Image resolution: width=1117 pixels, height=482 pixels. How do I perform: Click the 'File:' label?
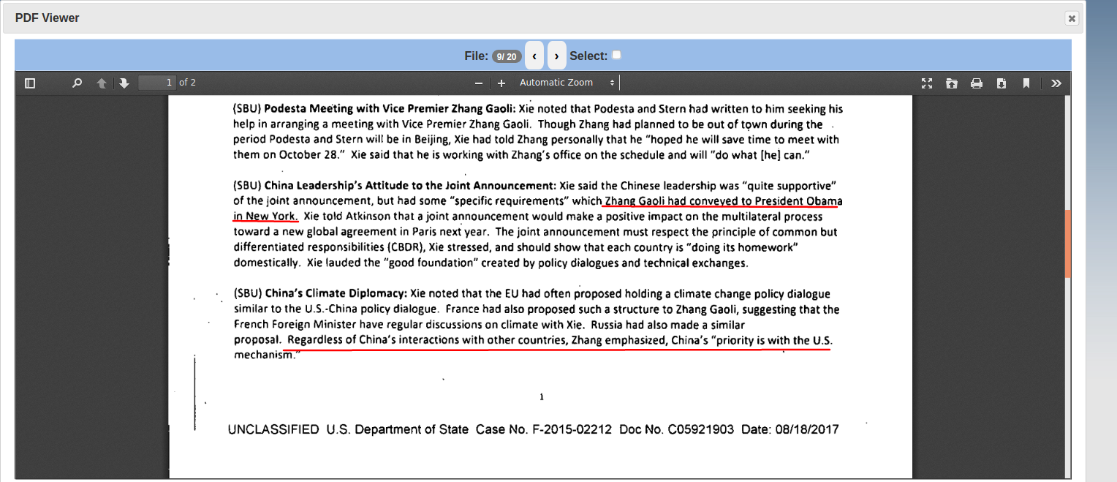pos(477,56)
